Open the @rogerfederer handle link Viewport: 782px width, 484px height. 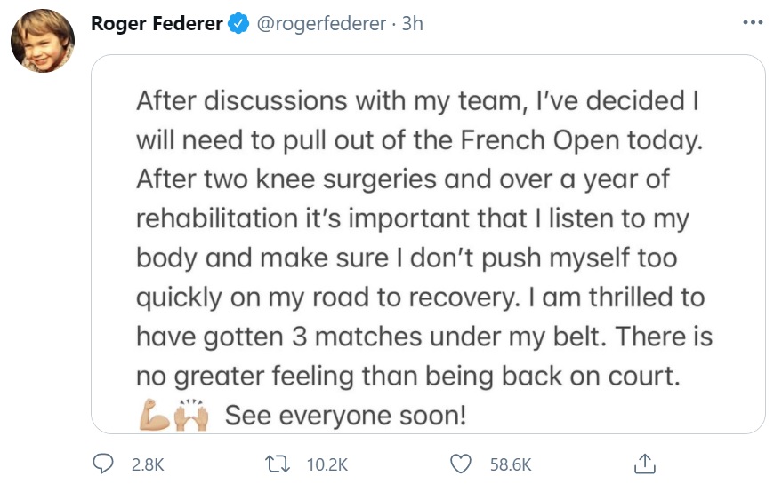point(323,24)
